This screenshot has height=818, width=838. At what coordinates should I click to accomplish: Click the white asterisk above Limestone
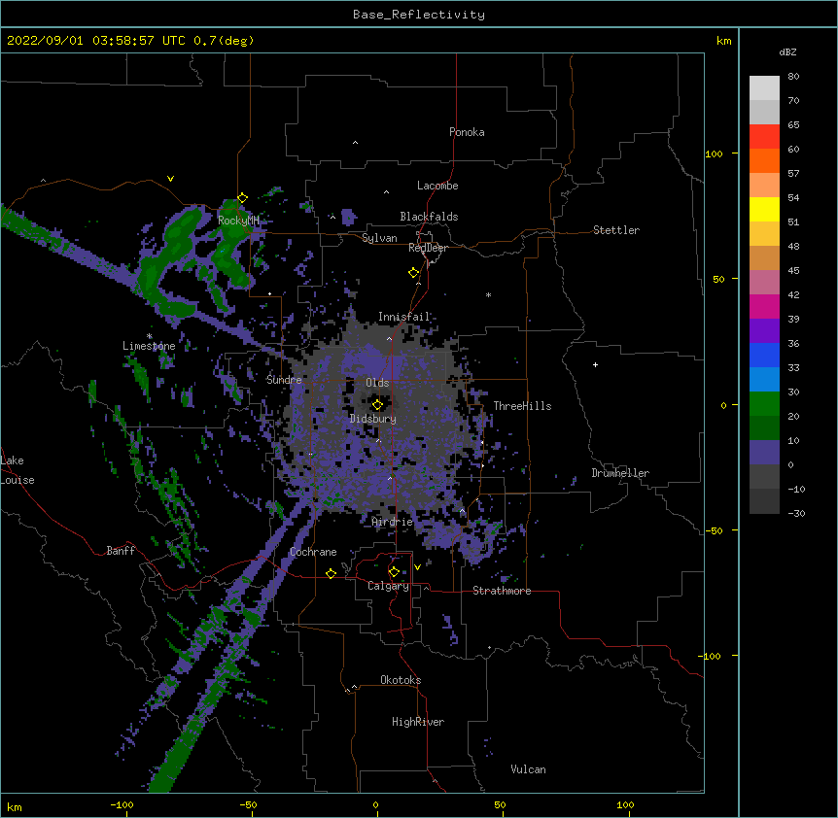point(150,336)
